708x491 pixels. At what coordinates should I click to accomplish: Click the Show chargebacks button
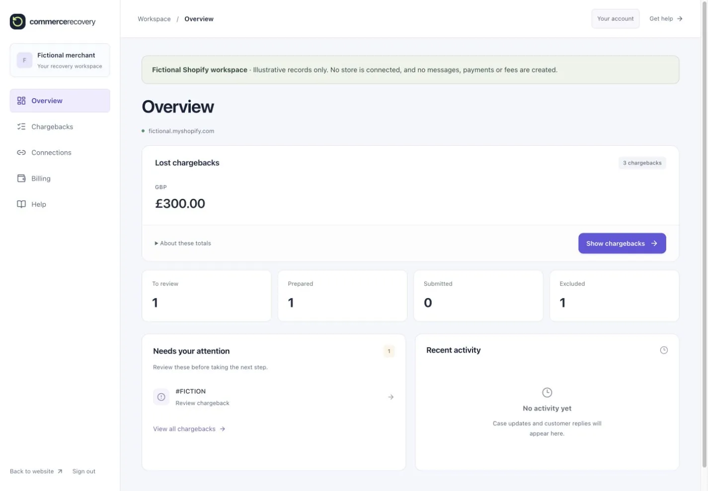click(x=622, y=243)
